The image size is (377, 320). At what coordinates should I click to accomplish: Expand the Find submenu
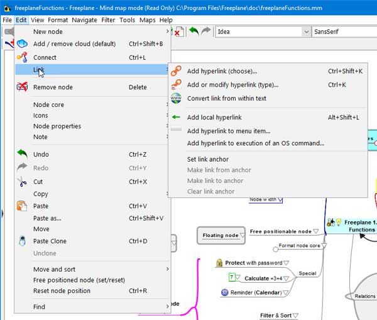92,307
